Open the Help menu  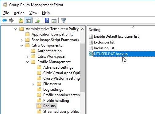click(46, 13)
